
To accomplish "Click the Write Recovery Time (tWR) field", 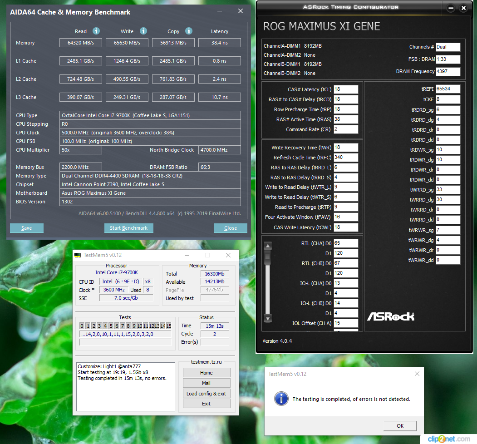I will [x=346, y=147].
